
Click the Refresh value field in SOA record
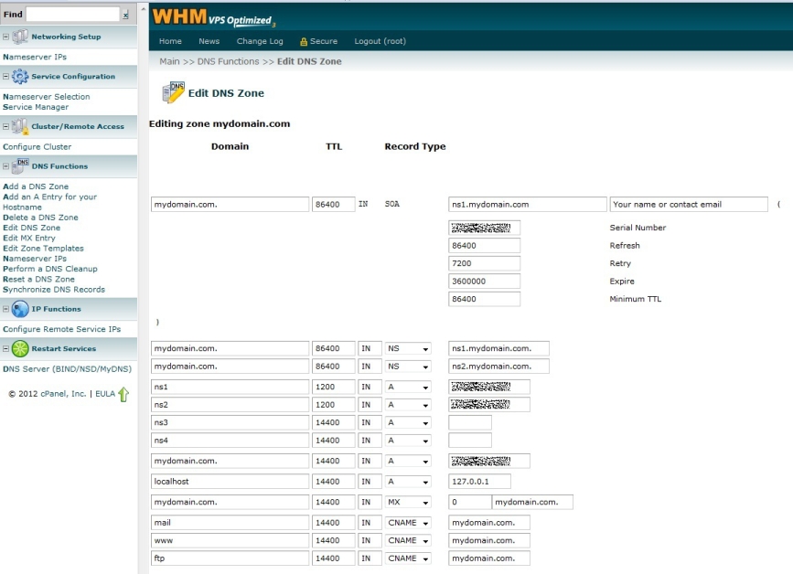click(x=484, y=246)
